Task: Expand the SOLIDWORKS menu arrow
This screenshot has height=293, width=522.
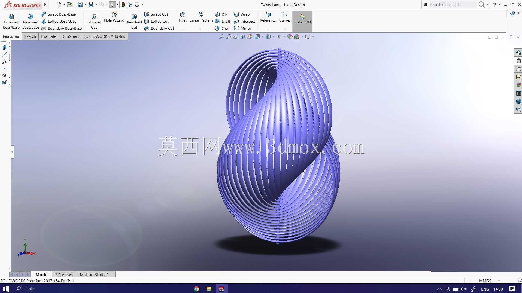Action: click(x=45, y=5)
